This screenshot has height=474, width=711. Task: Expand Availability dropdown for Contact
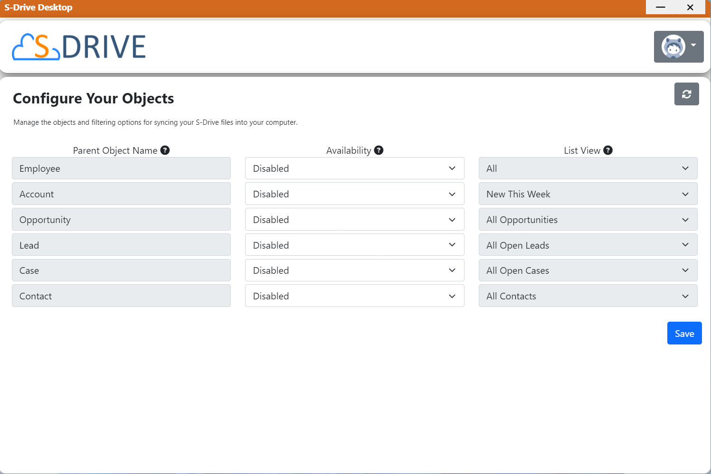click(354, 296)
